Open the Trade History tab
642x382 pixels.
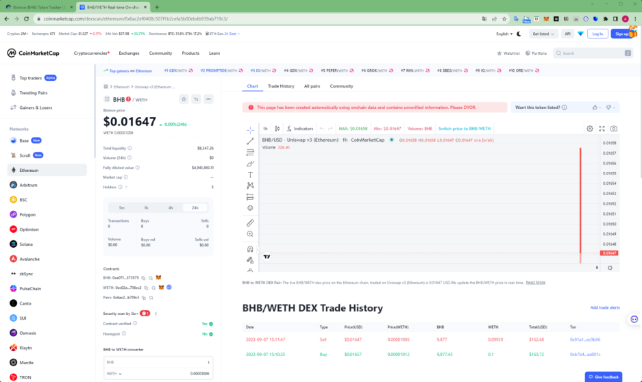(x=281, y=86)
